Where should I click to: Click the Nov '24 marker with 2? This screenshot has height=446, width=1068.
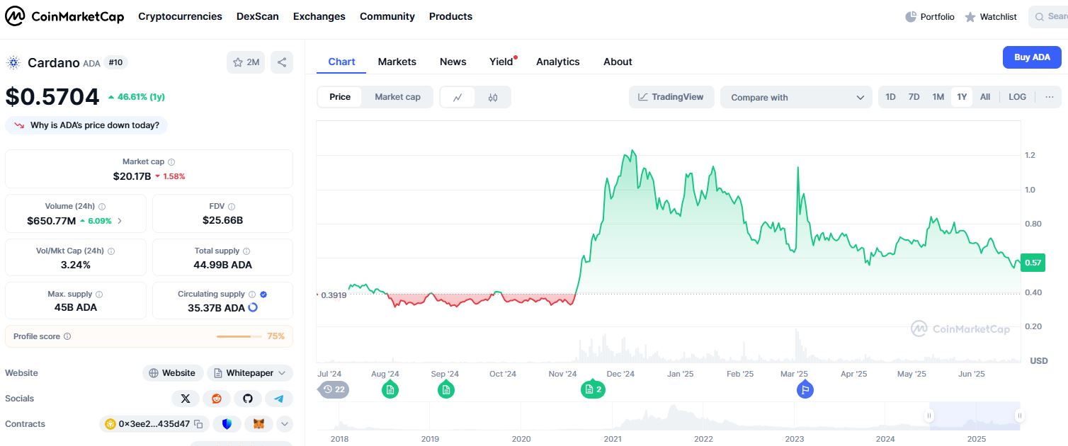tap(593, 389)
